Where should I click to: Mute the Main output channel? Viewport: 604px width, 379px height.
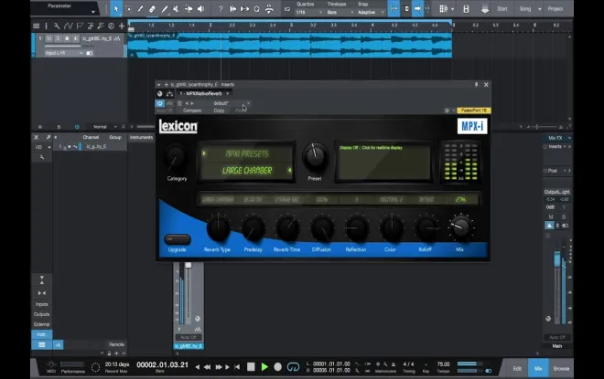(x=551, y=217)
